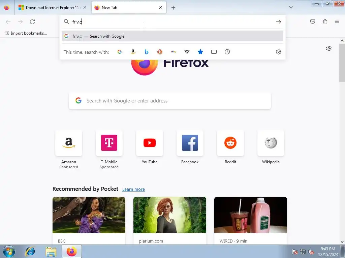Search bookmarks using the star icon
This screenshot has height=258, width=345.
coord(200,52)
